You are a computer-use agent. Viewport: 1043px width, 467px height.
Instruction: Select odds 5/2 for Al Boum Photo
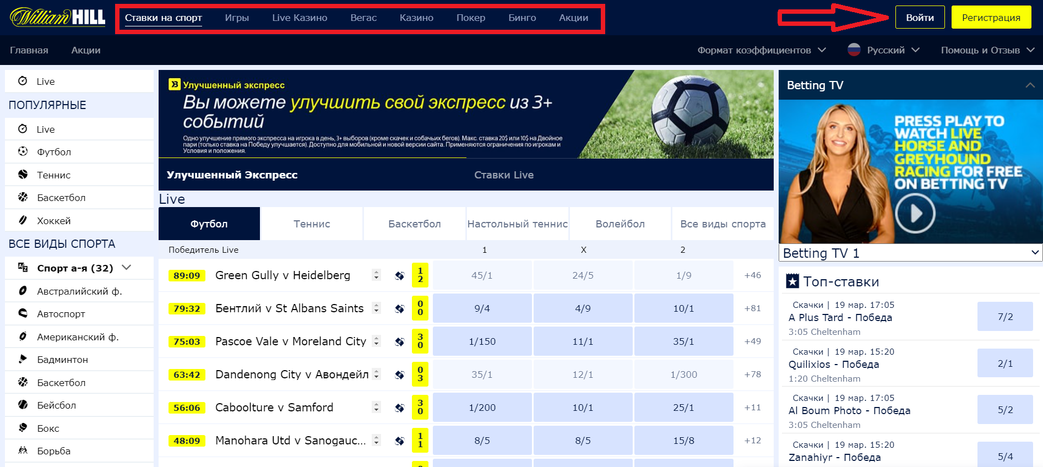pos(1005,410)
